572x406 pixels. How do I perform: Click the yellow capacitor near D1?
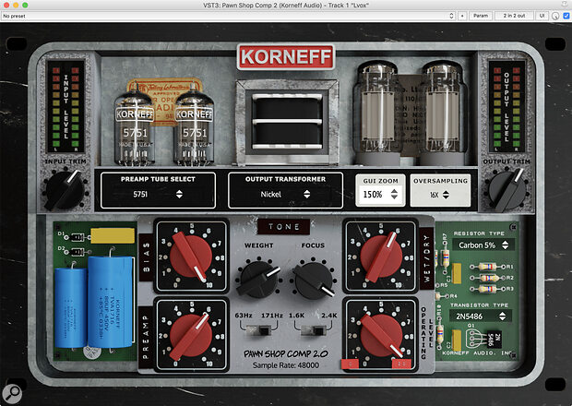point(113,235)
